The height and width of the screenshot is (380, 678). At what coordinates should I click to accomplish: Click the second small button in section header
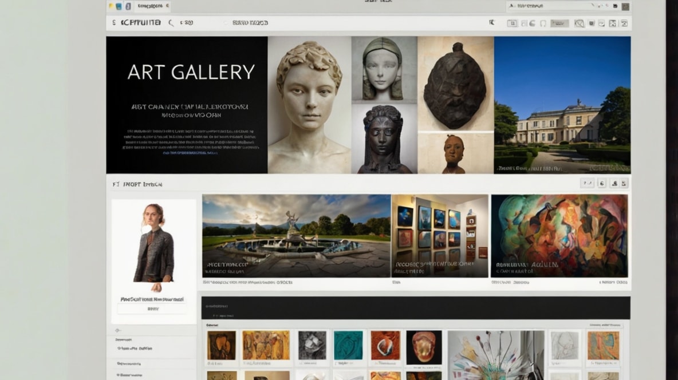pos(601,183)
